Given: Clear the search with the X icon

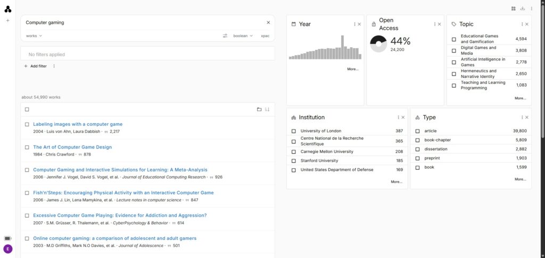Looking at the screenshot, I should 268,22.
